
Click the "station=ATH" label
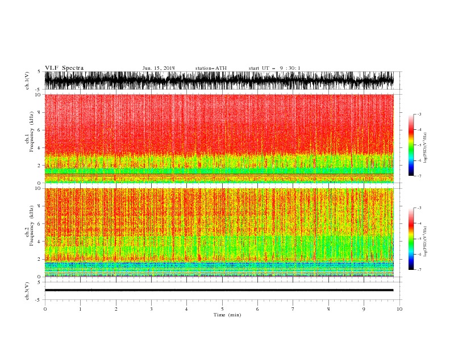tap(211, 68)
